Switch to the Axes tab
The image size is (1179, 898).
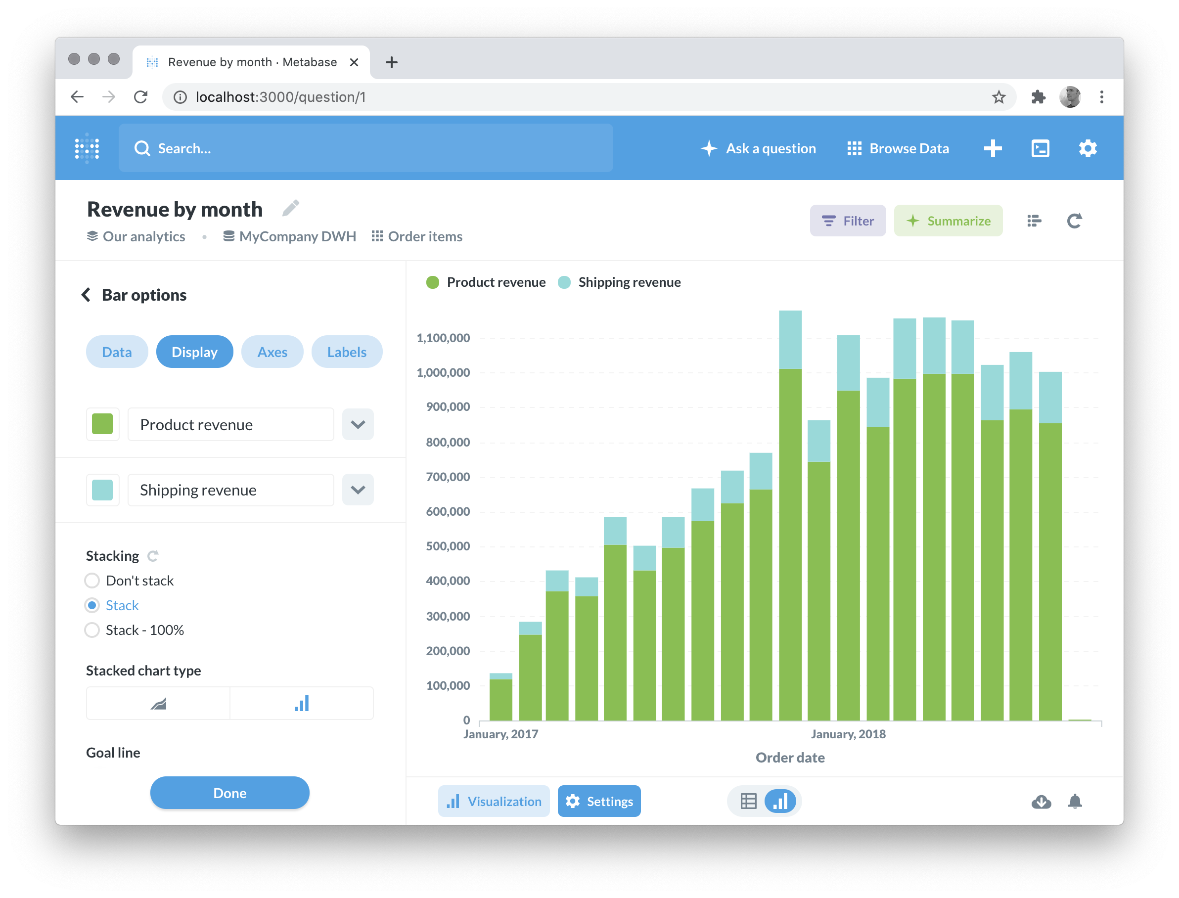[x=272, y=352]
